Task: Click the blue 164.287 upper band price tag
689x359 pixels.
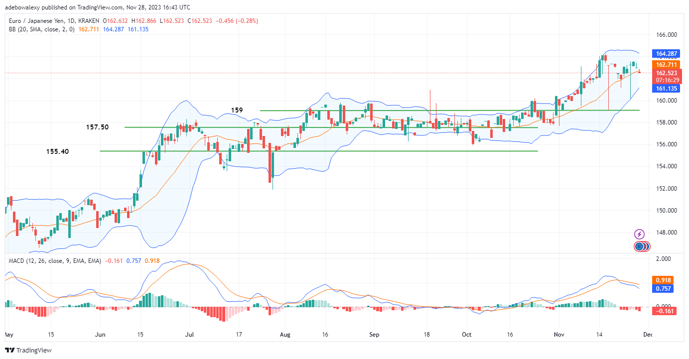Action: coord(666,53)
